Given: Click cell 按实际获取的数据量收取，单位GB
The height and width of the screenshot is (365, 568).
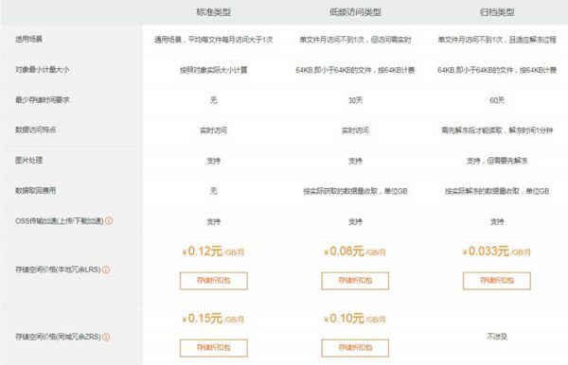Looking at the screenshot, I should [x=355, y=191].
